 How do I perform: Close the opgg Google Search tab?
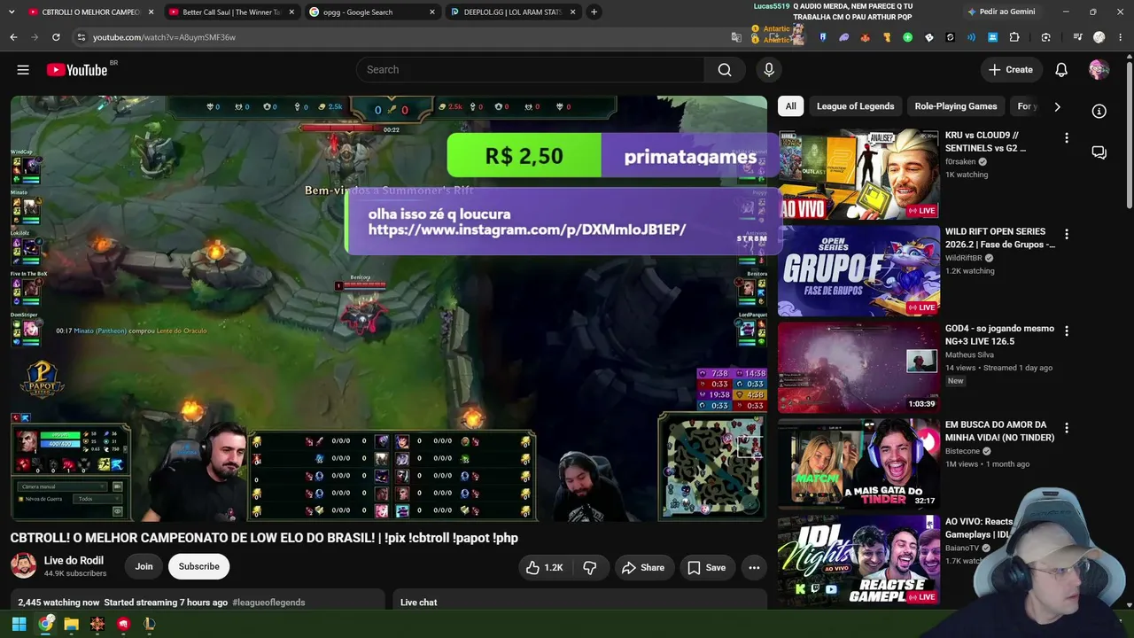[432, 12]
